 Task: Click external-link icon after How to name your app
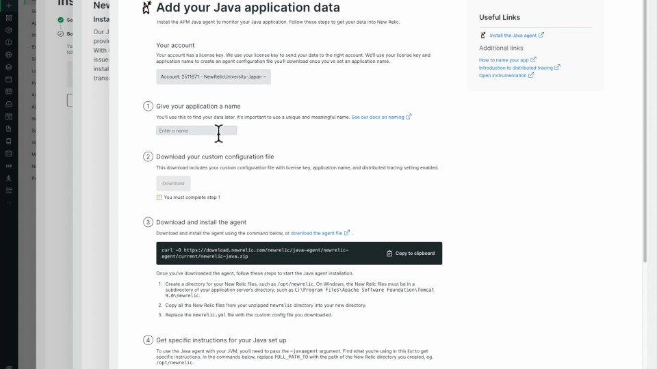[533, 59]
